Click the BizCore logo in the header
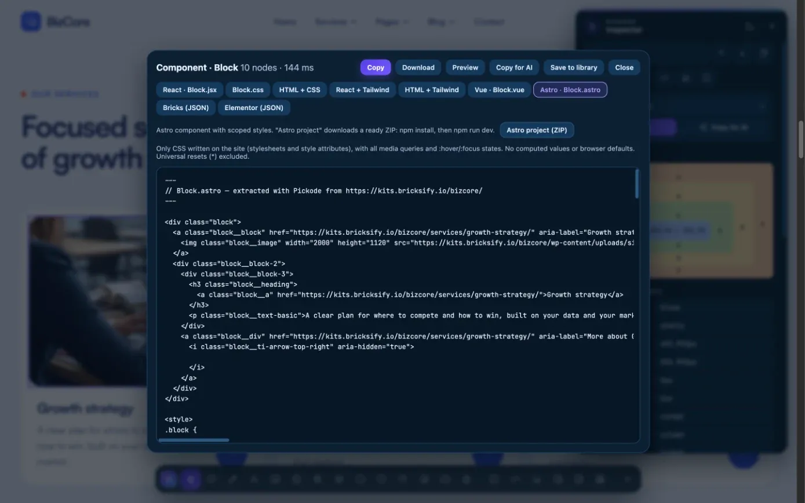Screen dimensions: 805x503 pos(55,22)
